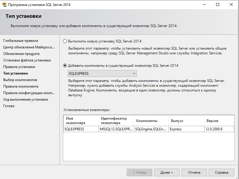Image resolution: width=239 pixels, height=179 pixels.
Task: Click the Справка button
Action: [x=221, y=172]
